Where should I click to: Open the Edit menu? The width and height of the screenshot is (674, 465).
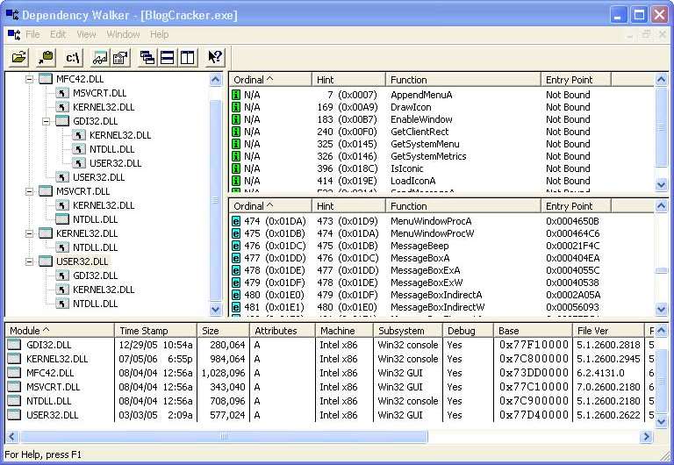[58, 34]
